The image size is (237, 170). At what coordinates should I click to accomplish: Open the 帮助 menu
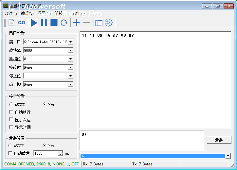click(78, 13)
